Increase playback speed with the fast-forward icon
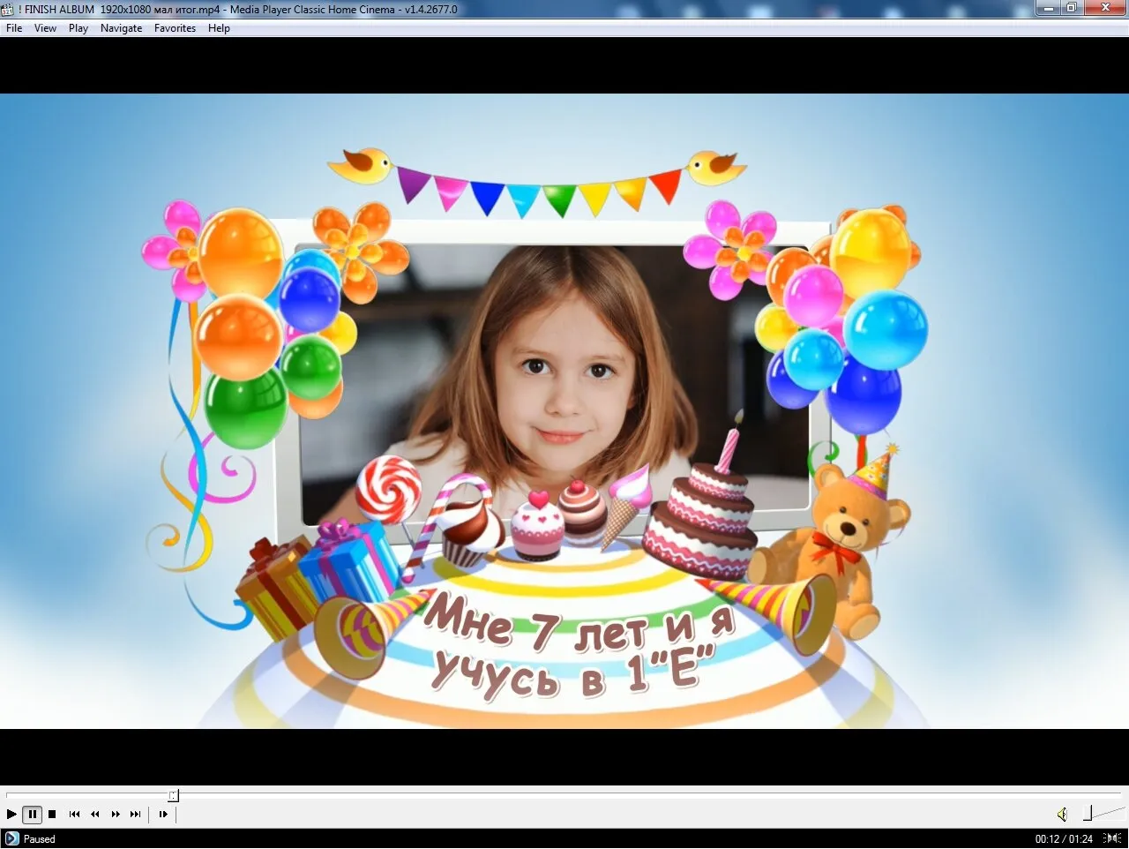This screenshot has height=849, width=1129. 116,815
